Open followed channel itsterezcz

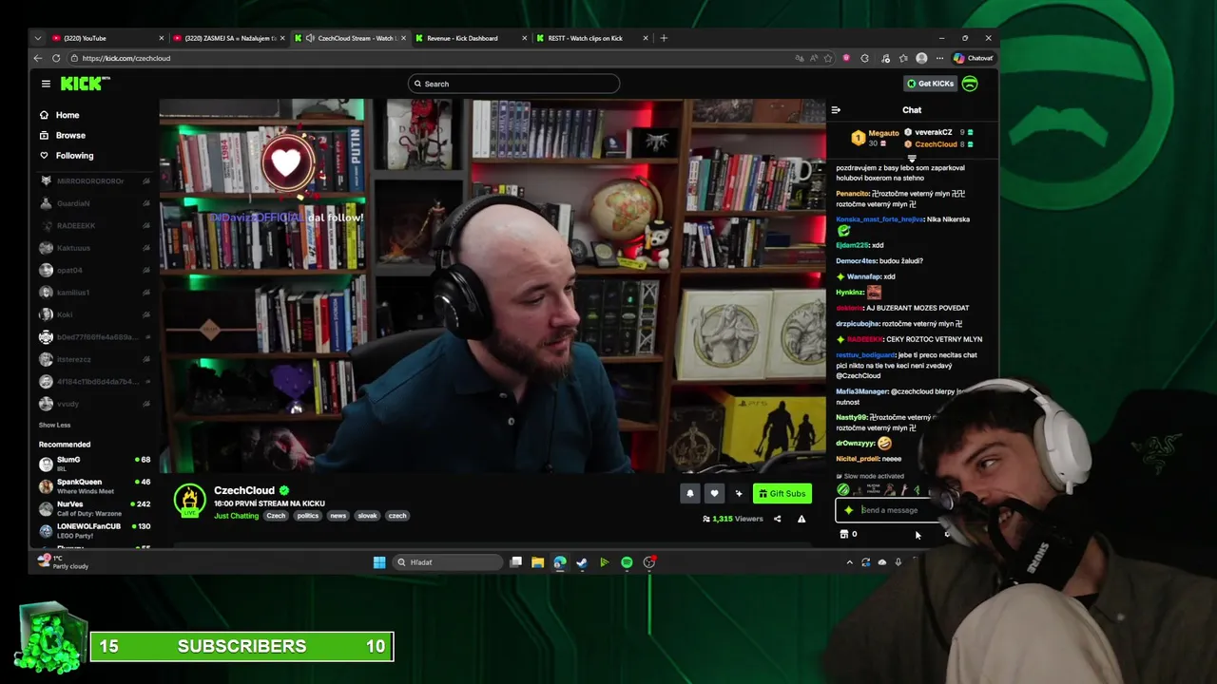tap(94, 359)
